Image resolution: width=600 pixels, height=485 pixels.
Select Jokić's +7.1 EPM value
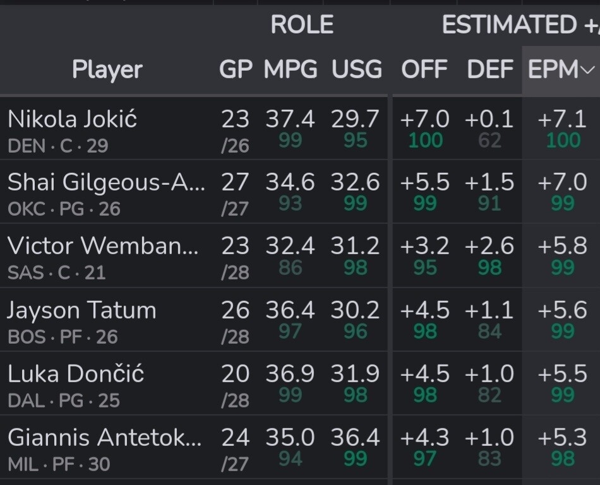pyautogui.click(x=562, y=119)
